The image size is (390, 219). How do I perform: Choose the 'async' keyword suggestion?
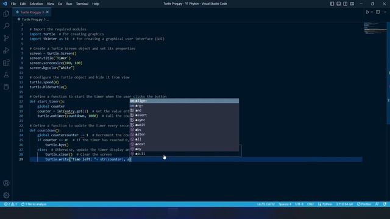[184, 120]
